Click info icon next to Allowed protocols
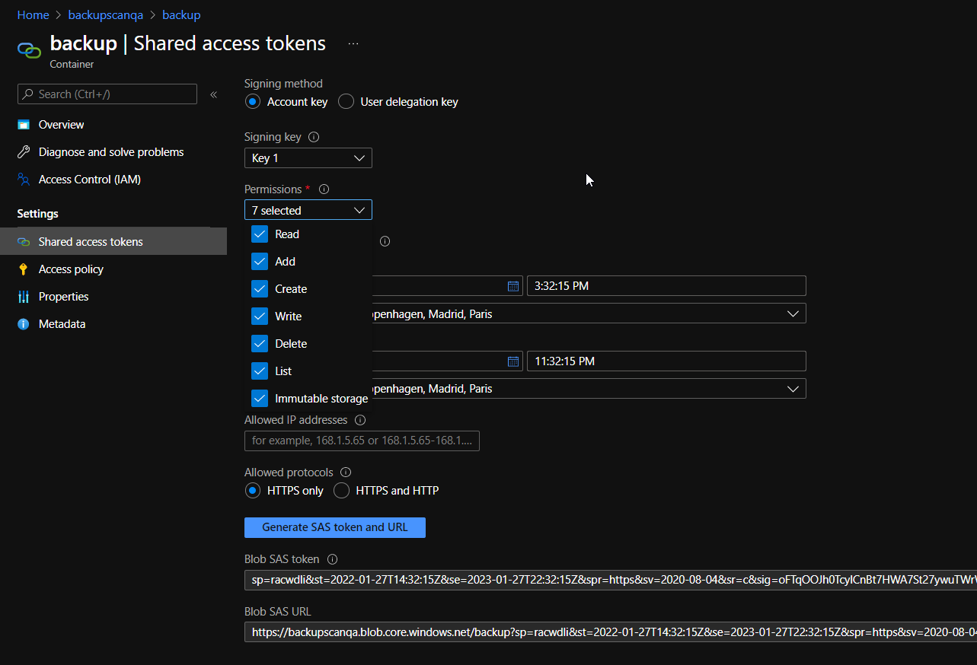977x665 pixels. 346,473
